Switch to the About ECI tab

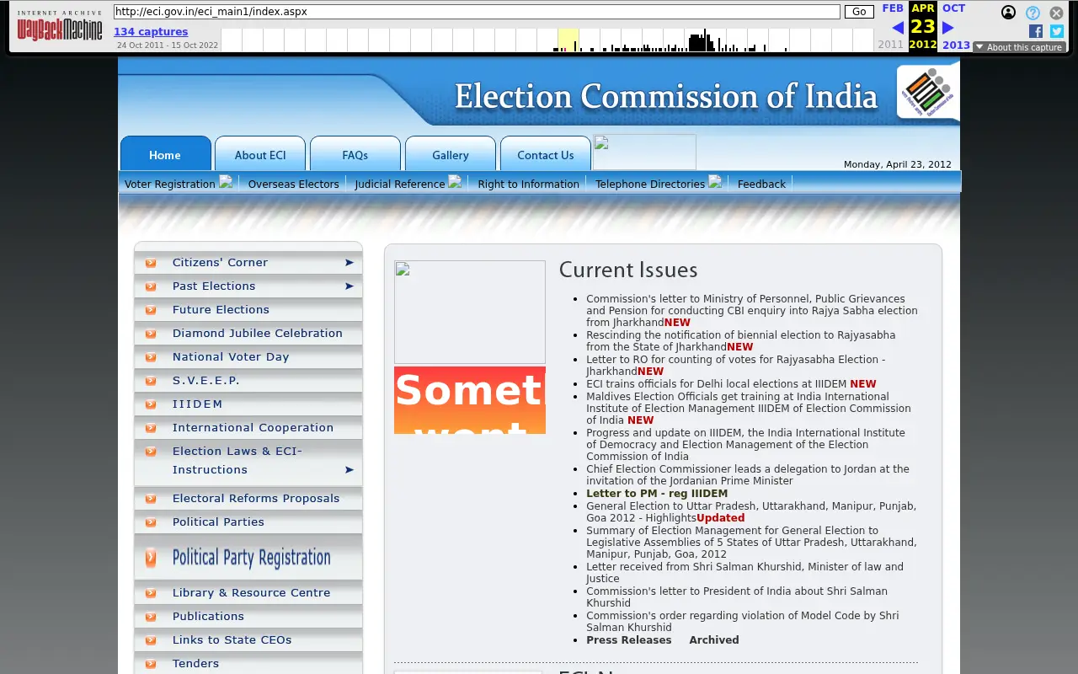tap(260, 154)
